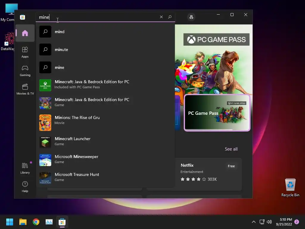This screenshot has width=305, height=229.
Task: Clear the search box with X icon
Action: (161, 17)
